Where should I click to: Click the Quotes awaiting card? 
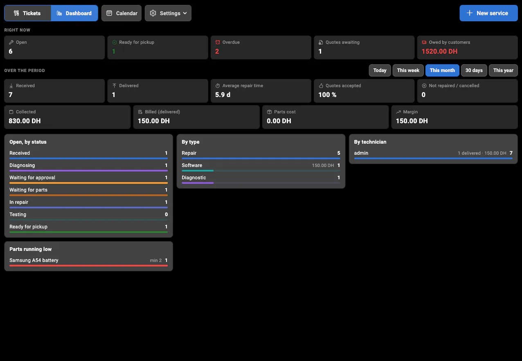[364, 47]
